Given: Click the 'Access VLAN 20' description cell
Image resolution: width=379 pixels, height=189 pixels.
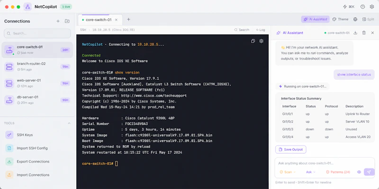Looking at the screenshot, I should coord(358,137).
